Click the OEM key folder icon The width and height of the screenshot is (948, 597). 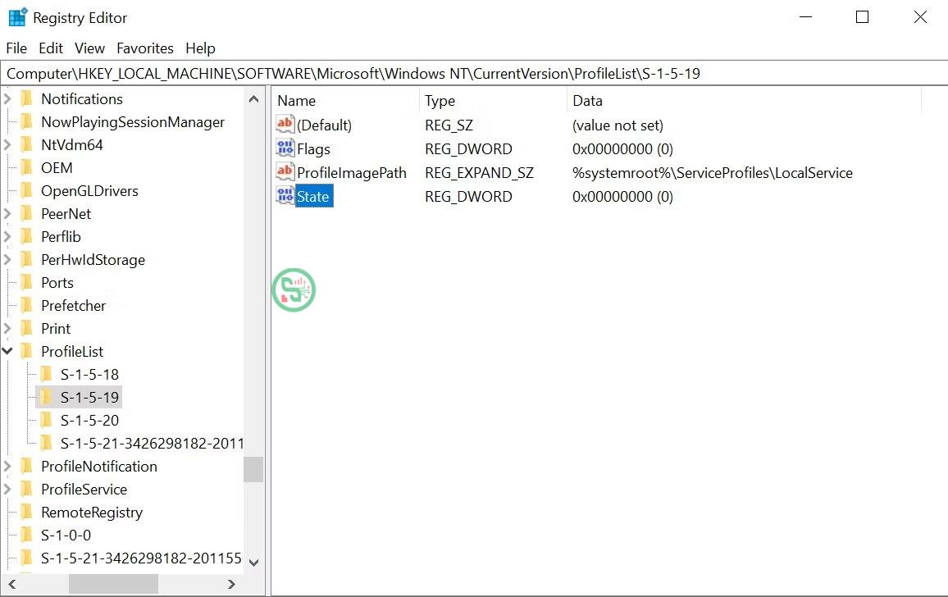click(x=26, y=167)
